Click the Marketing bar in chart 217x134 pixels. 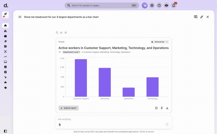(105, 82)
